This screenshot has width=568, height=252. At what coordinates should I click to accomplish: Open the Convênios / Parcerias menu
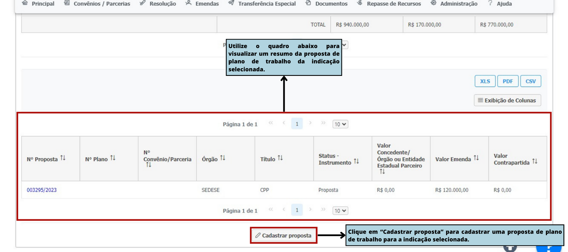coord(97,4)
